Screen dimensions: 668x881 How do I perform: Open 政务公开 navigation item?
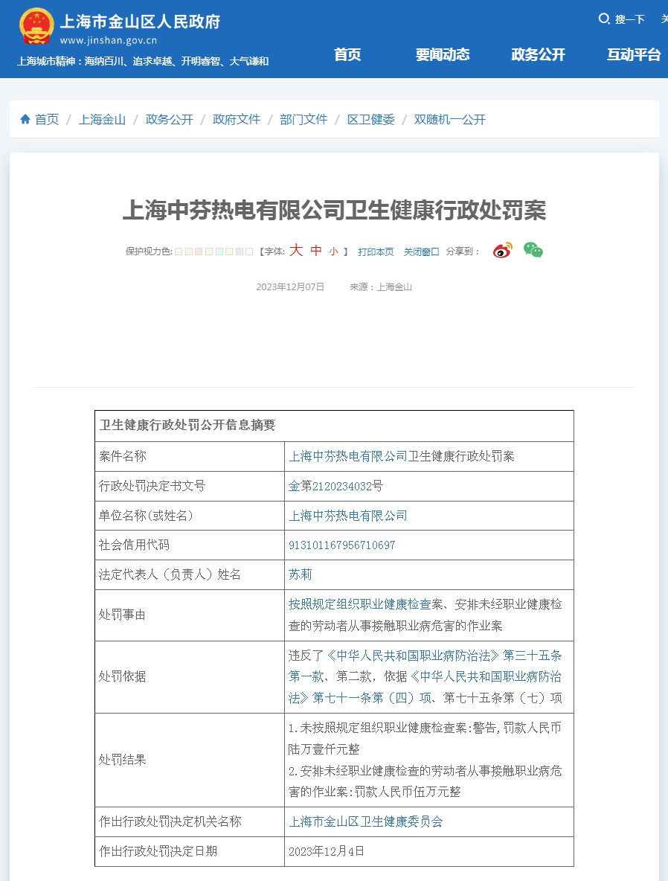pos(539,54)
